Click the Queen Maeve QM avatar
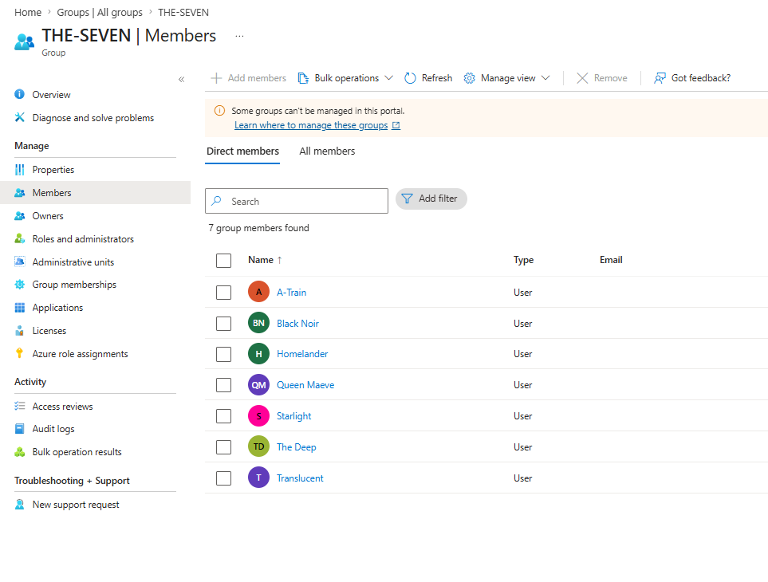This screenshot has height=582, width=768. (258, 385)
